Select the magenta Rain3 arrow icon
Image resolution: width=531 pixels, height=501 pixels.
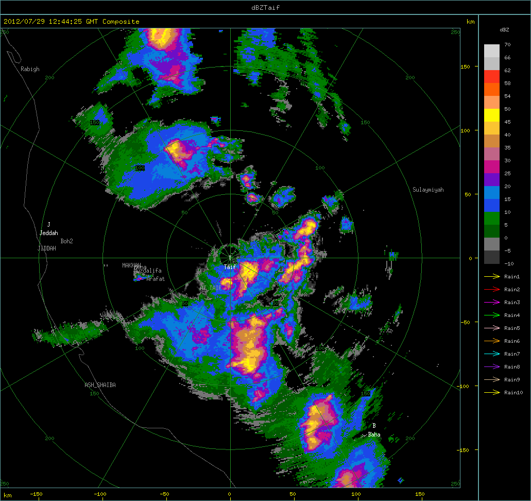492,303
